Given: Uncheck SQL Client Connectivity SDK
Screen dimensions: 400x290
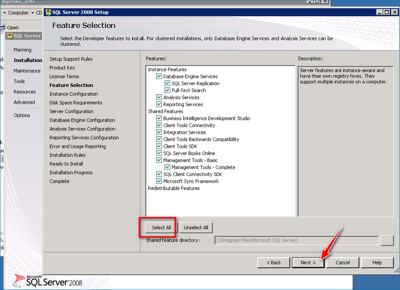Looking at the screenshot, I should pos(159,174).
